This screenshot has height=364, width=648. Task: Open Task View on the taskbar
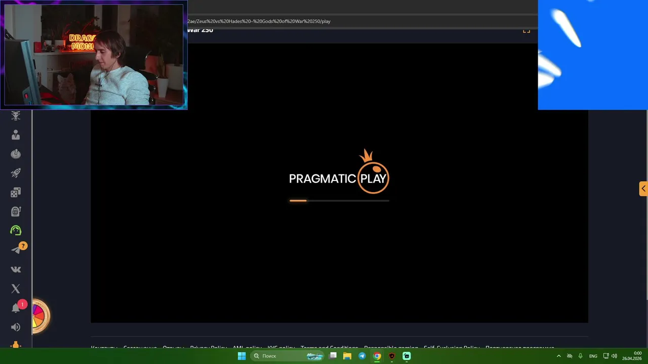(x=333, y=356)
